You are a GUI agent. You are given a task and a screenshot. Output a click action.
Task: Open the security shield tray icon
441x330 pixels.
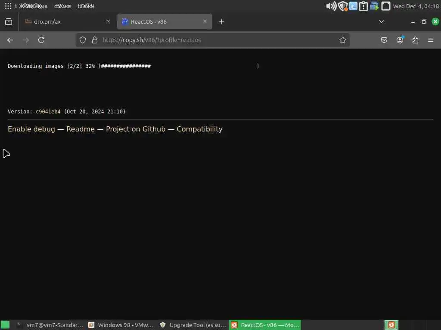point(343,6)
